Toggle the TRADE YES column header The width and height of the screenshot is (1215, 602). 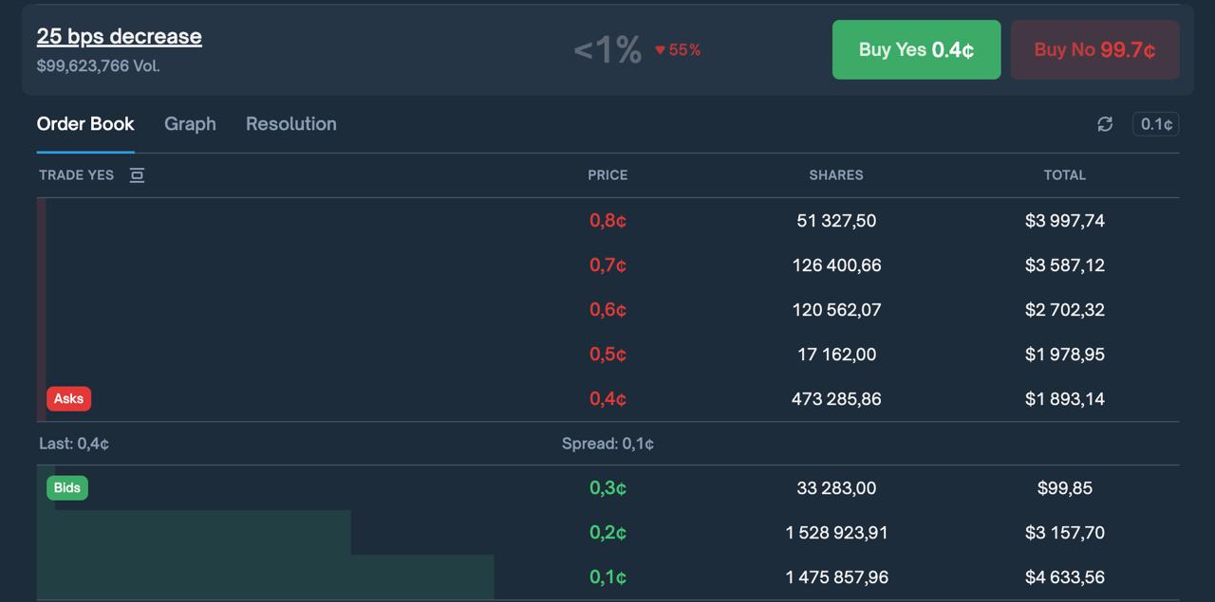pyautogui.click(x=76, y=175)
